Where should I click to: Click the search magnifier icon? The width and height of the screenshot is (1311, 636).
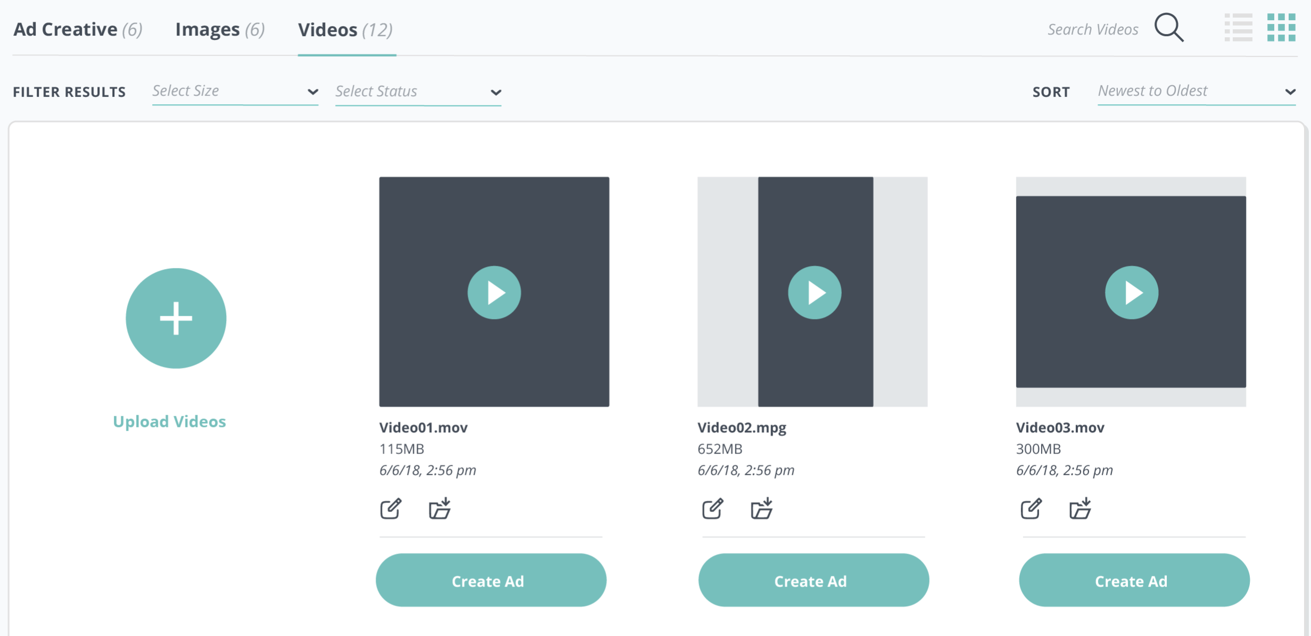1169,28
